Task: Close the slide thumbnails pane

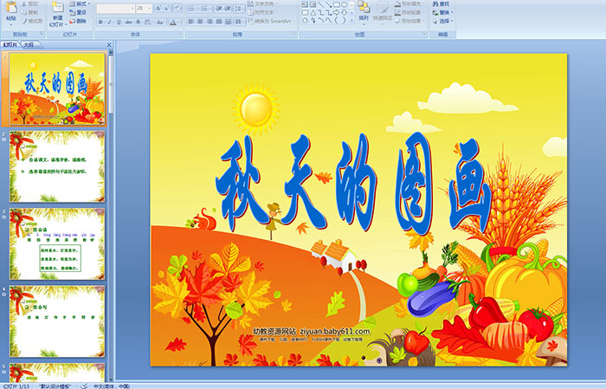Action: point(109,45)
